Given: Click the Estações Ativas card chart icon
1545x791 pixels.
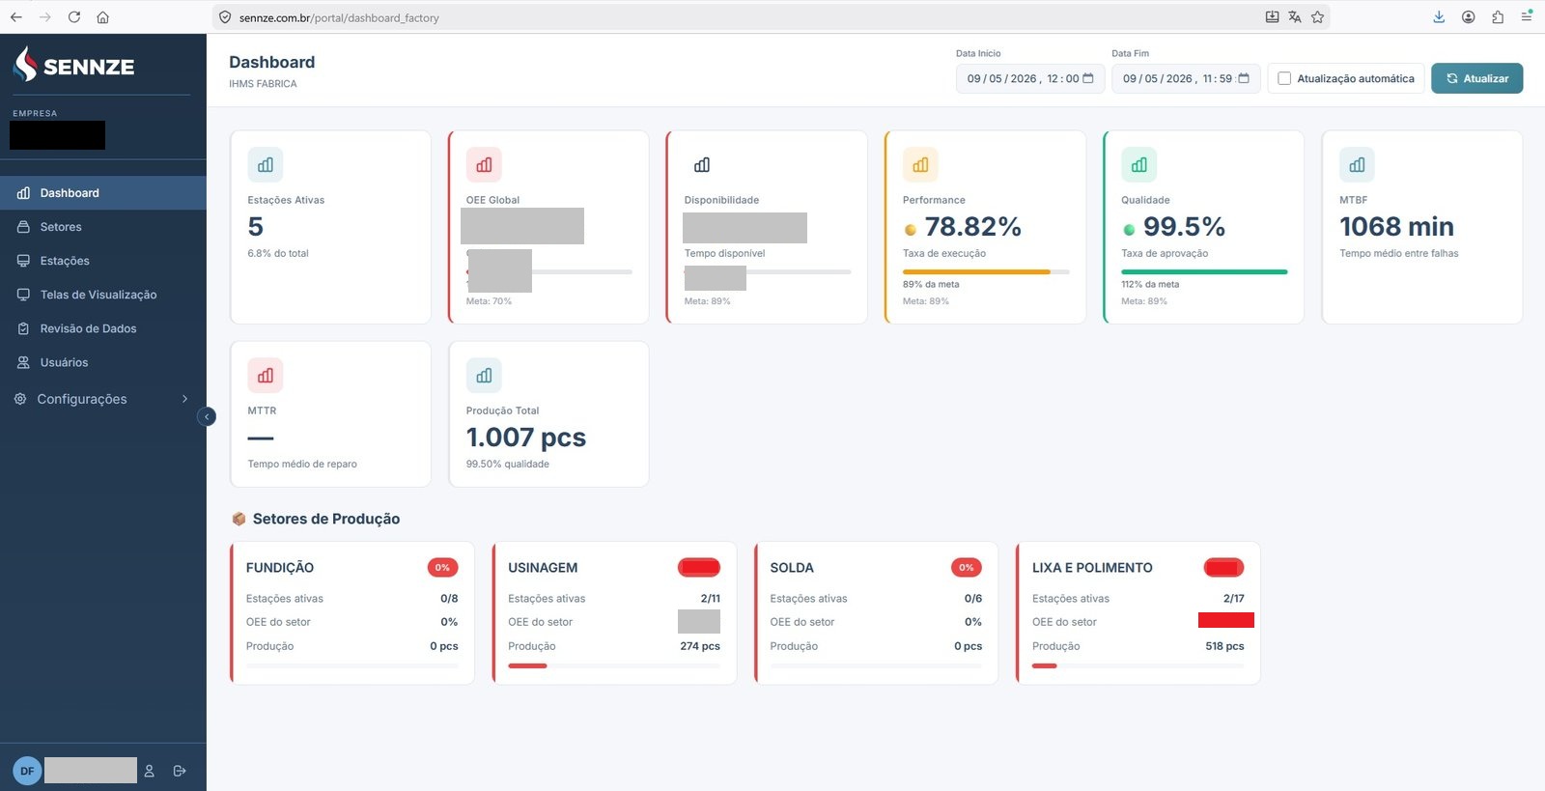Looking at the screenshot, I should (266, 165).
